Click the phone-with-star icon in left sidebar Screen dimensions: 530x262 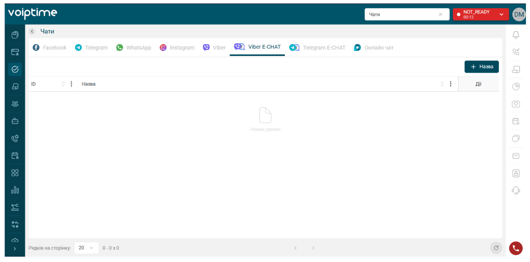click(x=15, y=138)
